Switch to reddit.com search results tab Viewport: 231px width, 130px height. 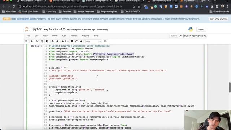pos(64,1)
